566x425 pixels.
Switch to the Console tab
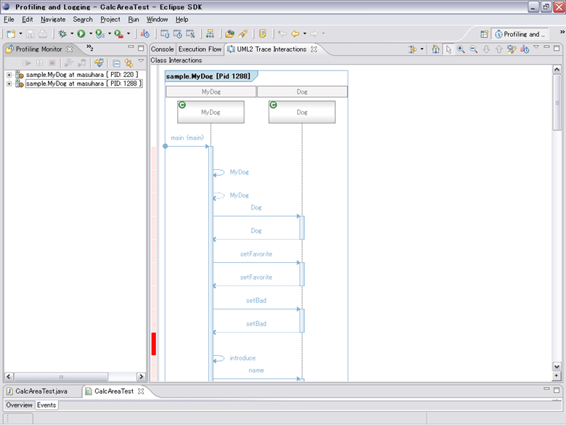[162, 49]
